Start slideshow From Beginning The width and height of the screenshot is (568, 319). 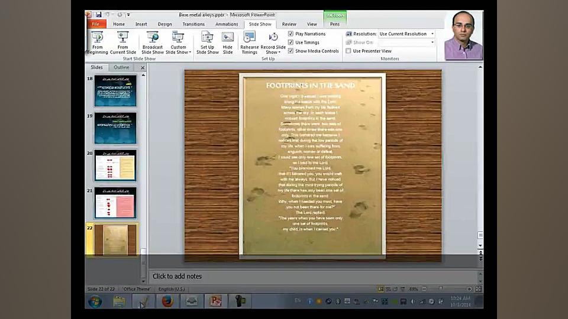97,43
